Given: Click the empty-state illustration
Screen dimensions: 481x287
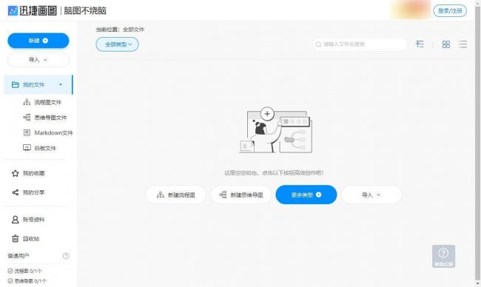Looking at the screenshot, I should (275, 130).
